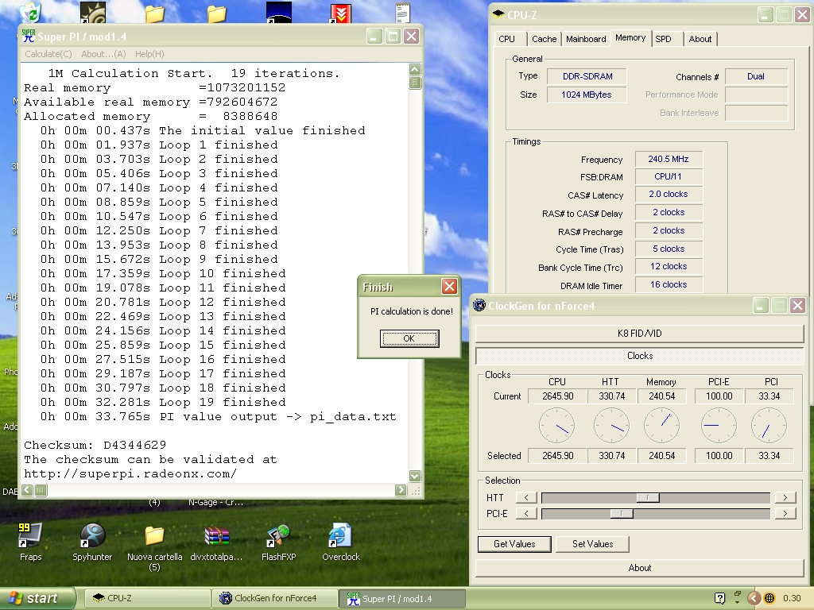Click Get Values in ClockGen

pos(514,543)
